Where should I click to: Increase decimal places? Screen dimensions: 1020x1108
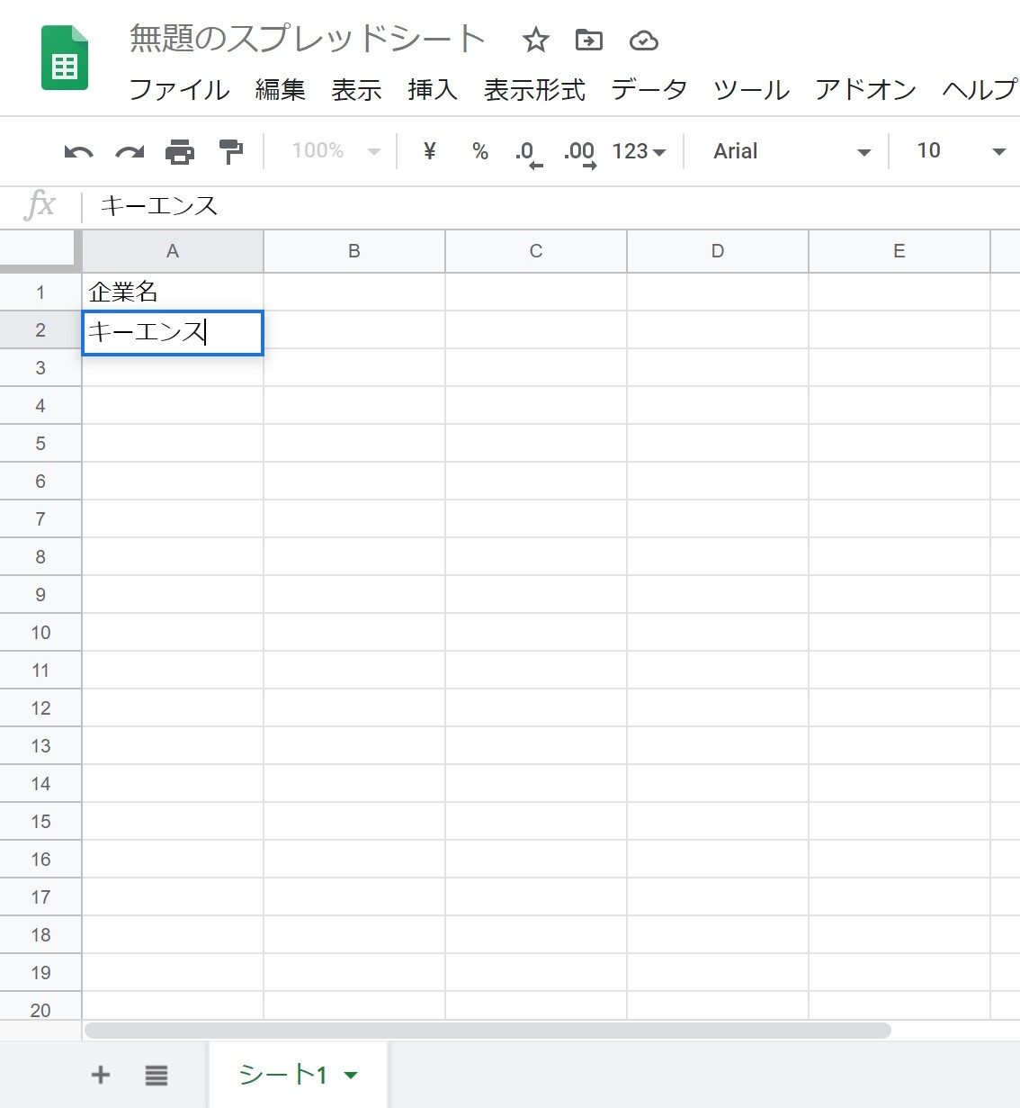[580, 153]
